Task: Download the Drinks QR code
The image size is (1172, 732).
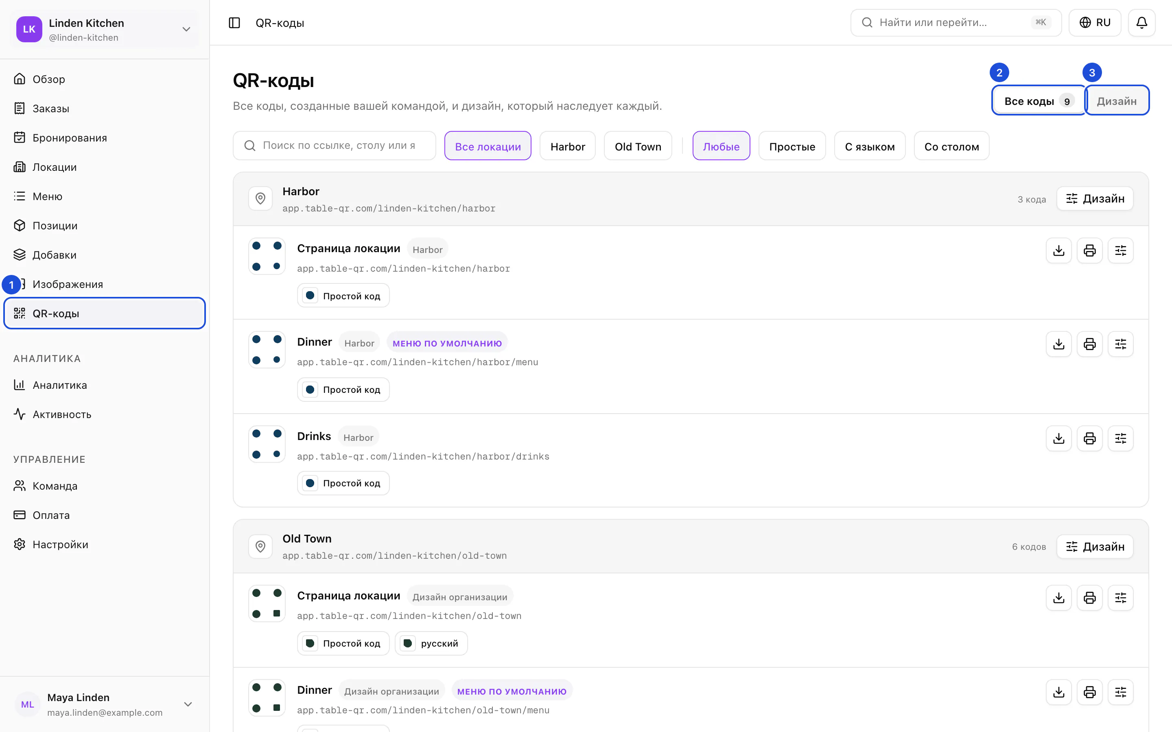Action: coord(1059,439)
